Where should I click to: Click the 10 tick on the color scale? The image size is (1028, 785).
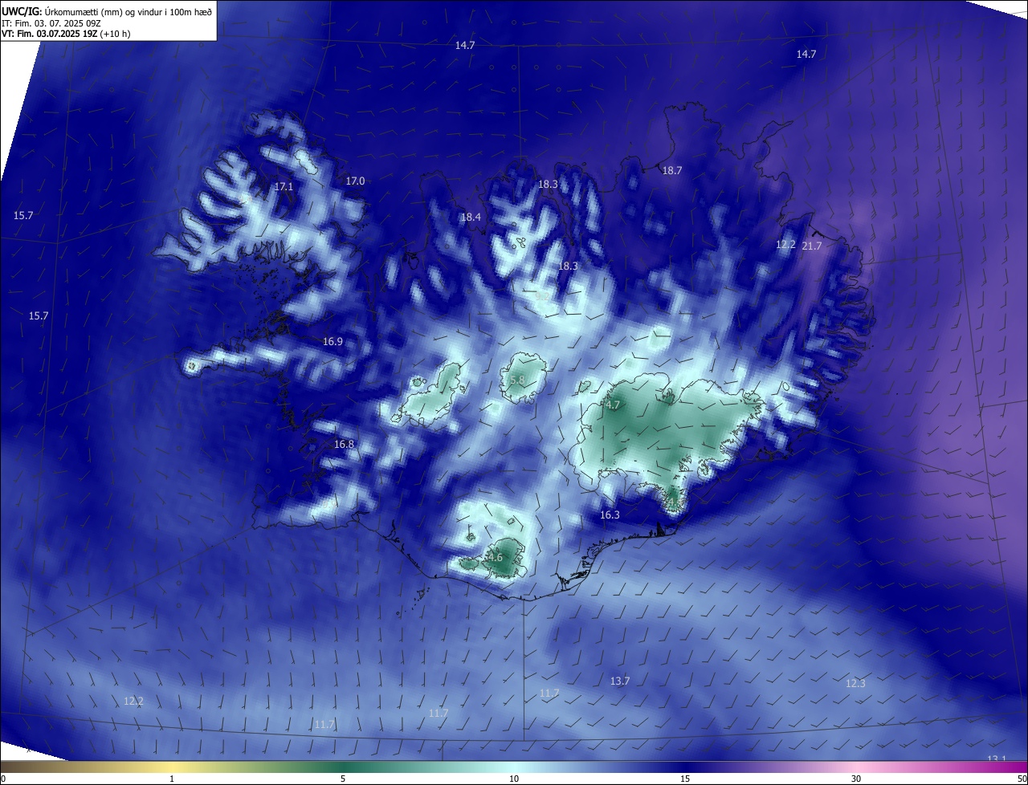coord(514,779)
